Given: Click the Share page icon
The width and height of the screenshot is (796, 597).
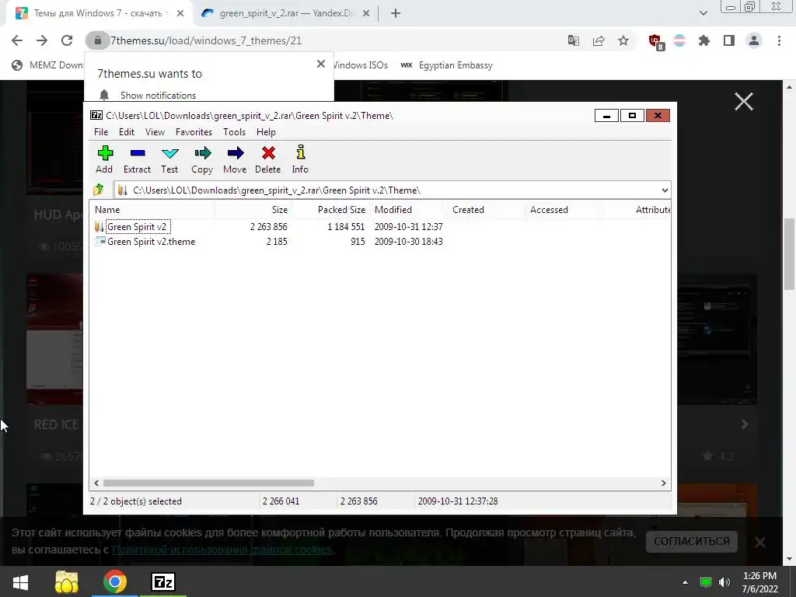Looking at the screenshot, I should point(599,40).
